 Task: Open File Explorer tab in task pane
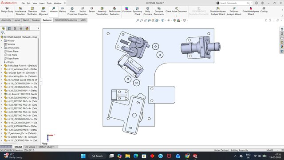282,38
